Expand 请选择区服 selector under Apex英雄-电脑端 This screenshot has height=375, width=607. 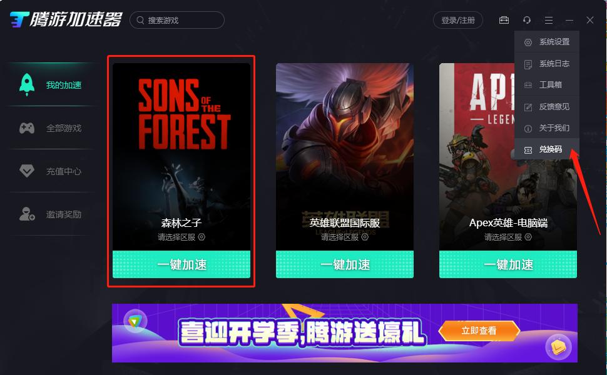coord(508,237)
